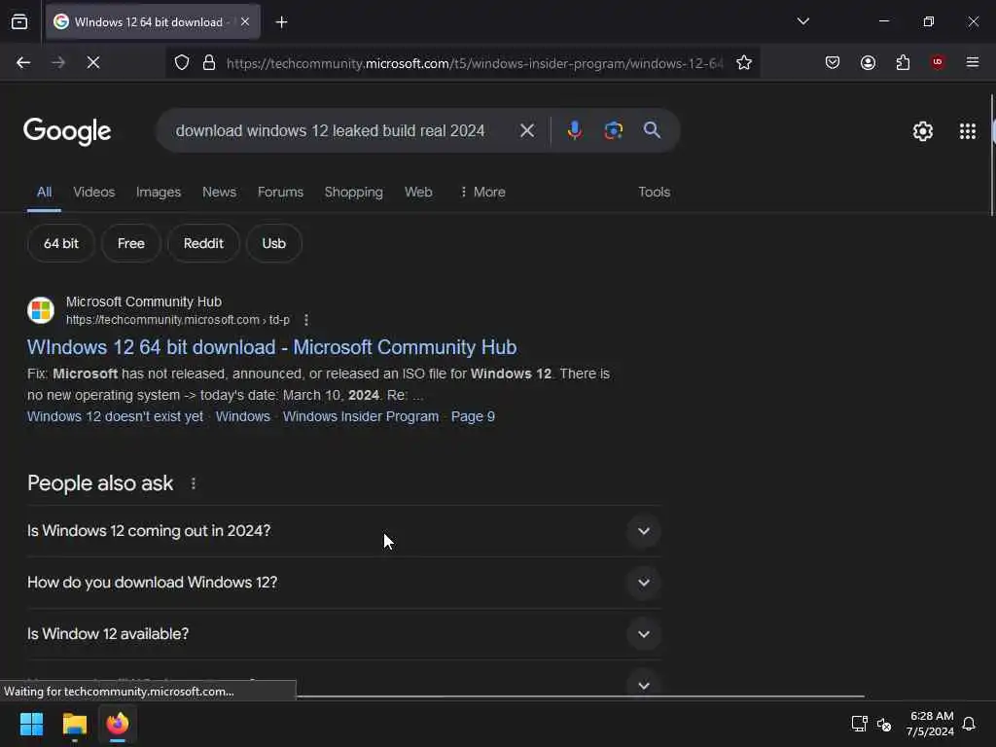The height and width of the screenshot is (747, 996).
Task: Switch to News results tab
Action: click(219, 192)
